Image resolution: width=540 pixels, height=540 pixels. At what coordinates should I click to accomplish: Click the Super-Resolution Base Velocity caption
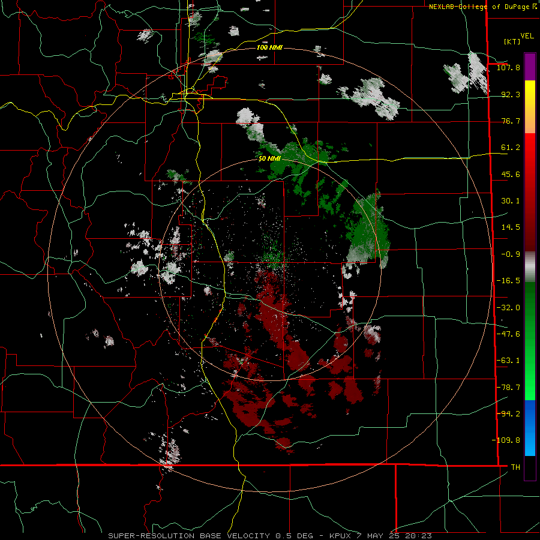(x=270, y=536)
